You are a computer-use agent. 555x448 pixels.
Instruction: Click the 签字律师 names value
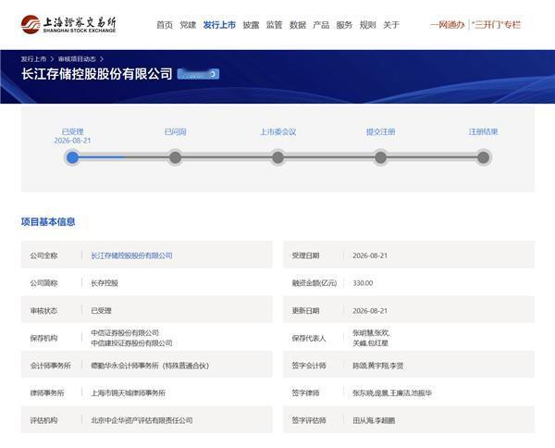tap(392, 393)
